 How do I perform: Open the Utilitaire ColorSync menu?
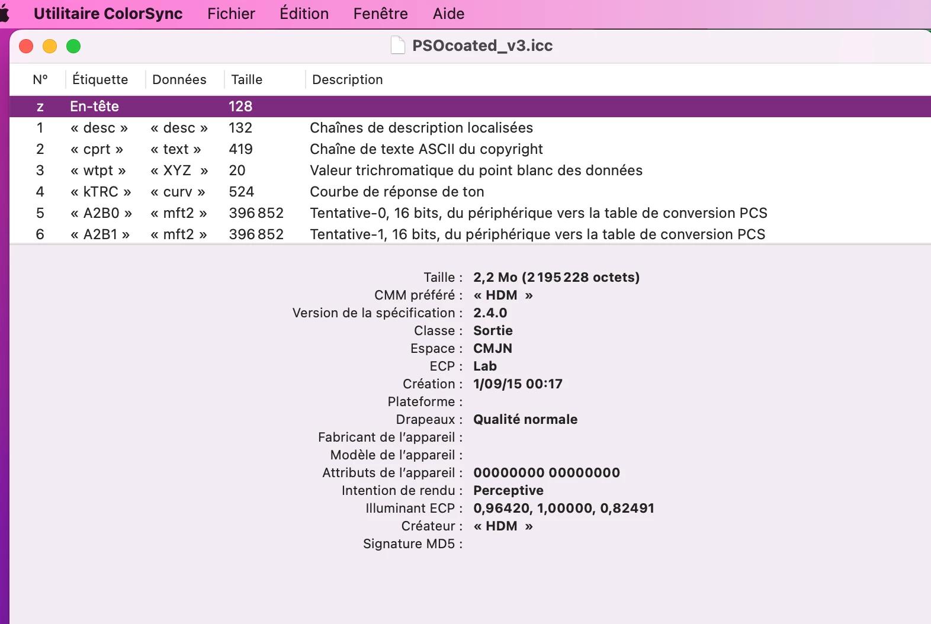click(108, 14)
